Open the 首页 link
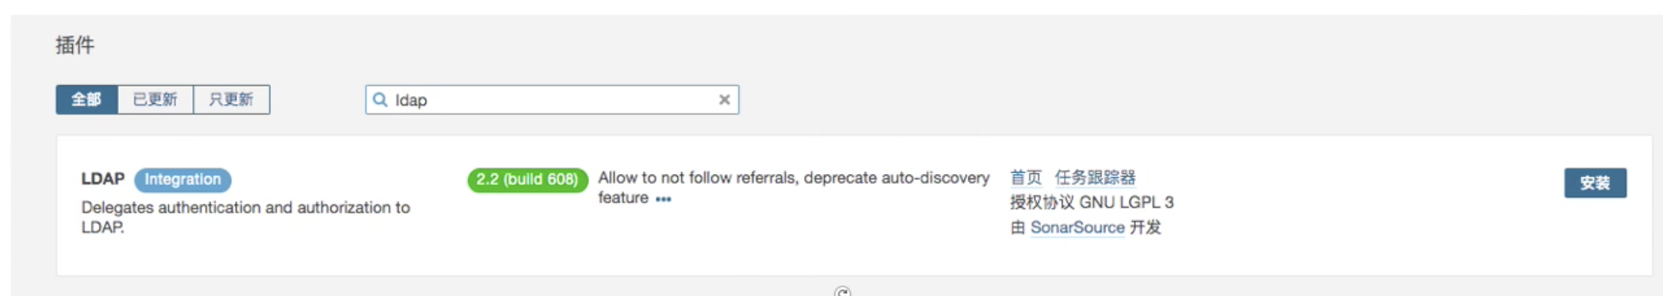This screenshot has height=296, width=1663. pos(1025,178)
